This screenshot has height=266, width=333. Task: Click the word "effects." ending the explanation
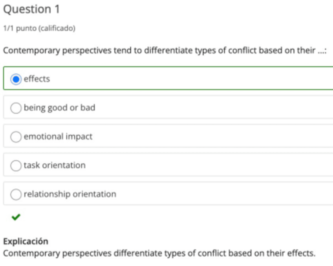302,253
